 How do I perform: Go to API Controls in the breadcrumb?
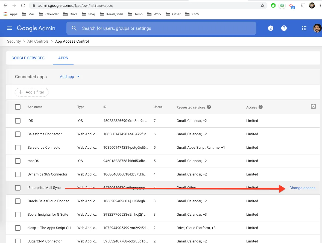tap(38, 41)
